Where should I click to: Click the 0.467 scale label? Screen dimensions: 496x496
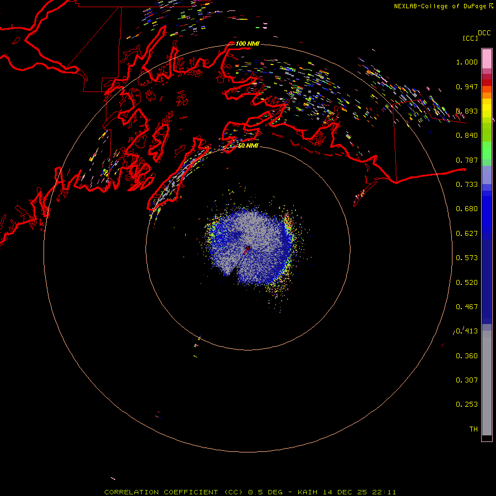(467, 307)
